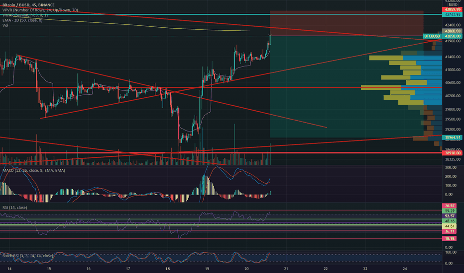
Task: Click date 14 on time axis
Action: pos(9,269)
